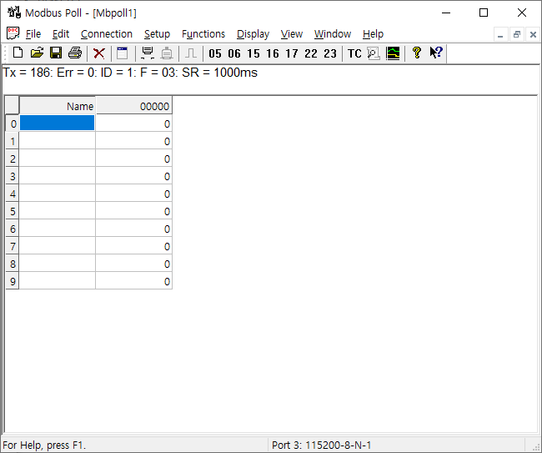Select the value cell in row 3

pyautogui.click(x=133, y=176)
